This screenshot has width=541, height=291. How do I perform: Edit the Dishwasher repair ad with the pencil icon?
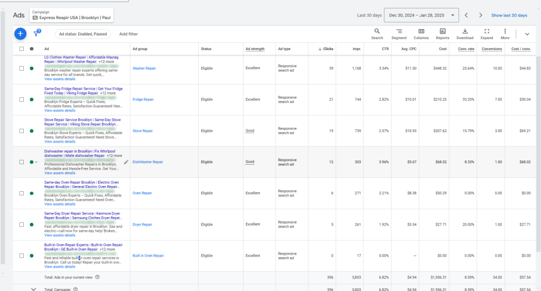[126, 162]
